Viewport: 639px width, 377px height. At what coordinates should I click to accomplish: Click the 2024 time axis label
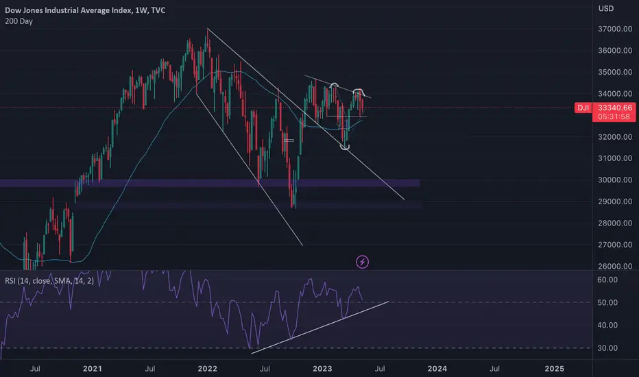[437, 369]
